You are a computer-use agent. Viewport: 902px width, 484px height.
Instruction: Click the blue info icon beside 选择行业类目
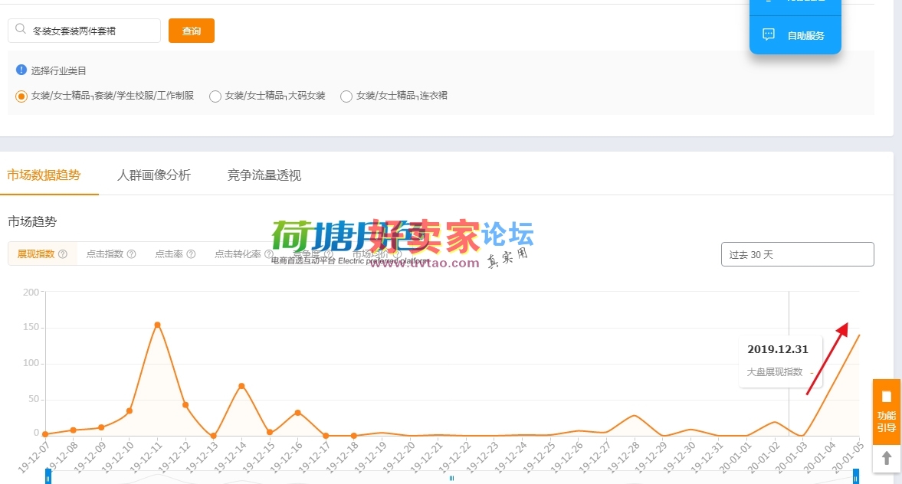21,70
